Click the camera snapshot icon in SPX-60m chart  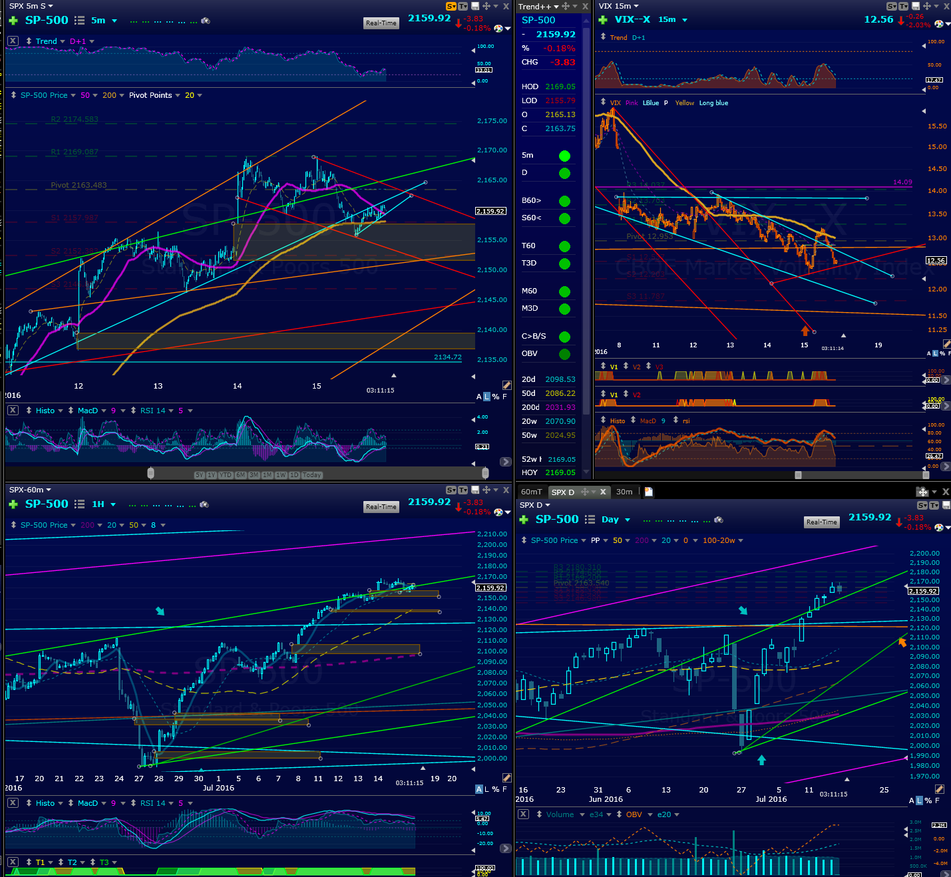[x=206, y=504]
